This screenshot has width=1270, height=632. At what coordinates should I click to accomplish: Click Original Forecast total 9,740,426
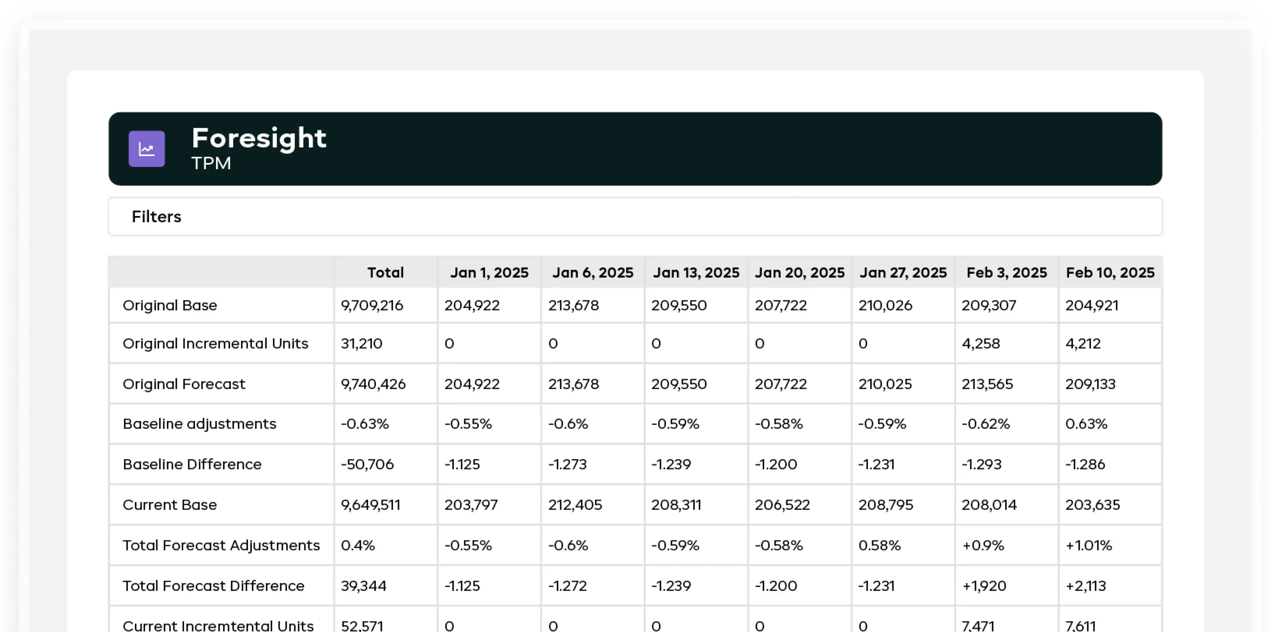(373, 384)
